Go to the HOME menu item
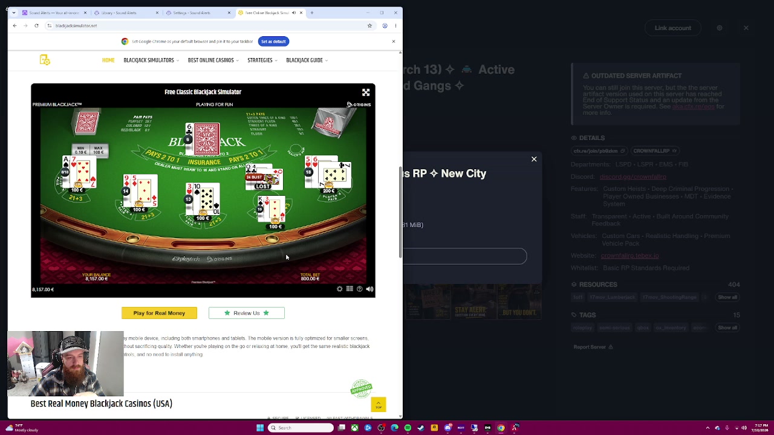This screenshot has height=435, width=774. coord(108,60)
